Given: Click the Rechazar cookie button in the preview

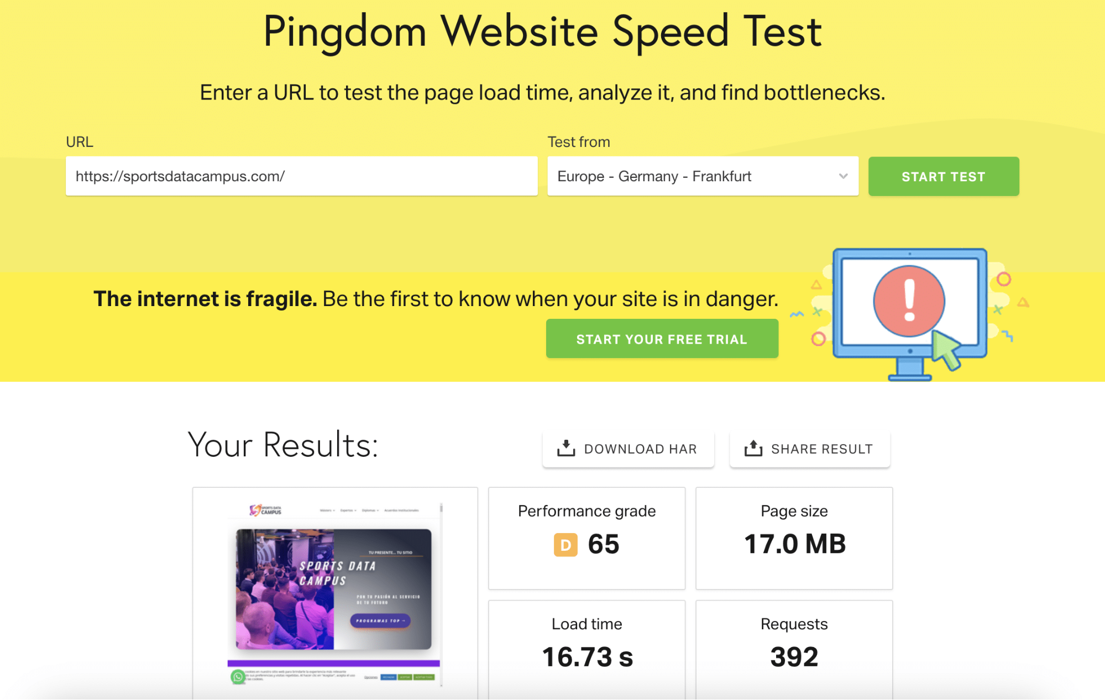Looking at the screenshot, I should click(389, 677).
